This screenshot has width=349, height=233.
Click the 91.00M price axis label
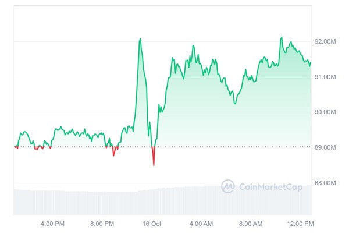pos(325,77)
